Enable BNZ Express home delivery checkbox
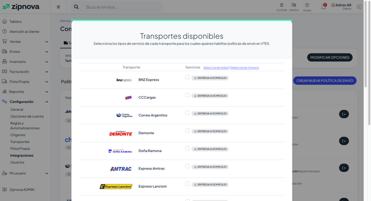The height and width of the screenshot is (201, 371). 187,77
